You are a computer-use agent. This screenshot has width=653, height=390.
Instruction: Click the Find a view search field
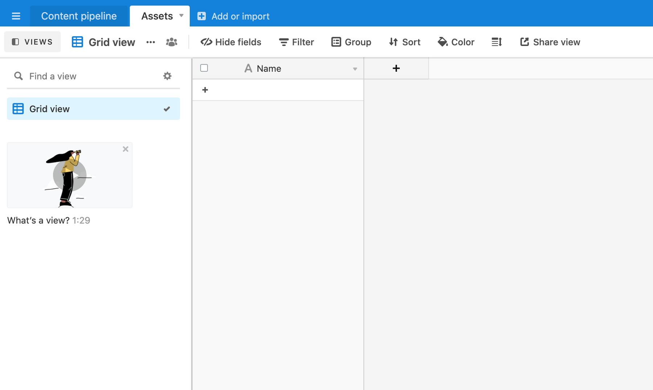(x=87, y=76)
